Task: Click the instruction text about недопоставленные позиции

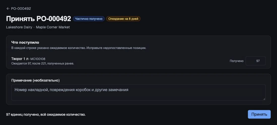Action: pos(79,48)
